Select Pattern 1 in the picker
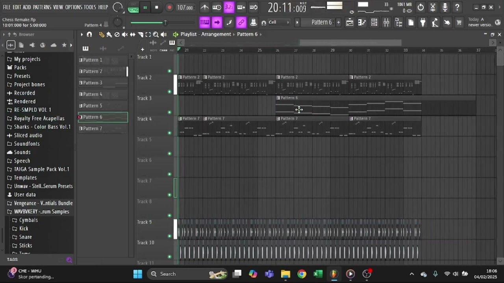 click(x=103, y=60)
